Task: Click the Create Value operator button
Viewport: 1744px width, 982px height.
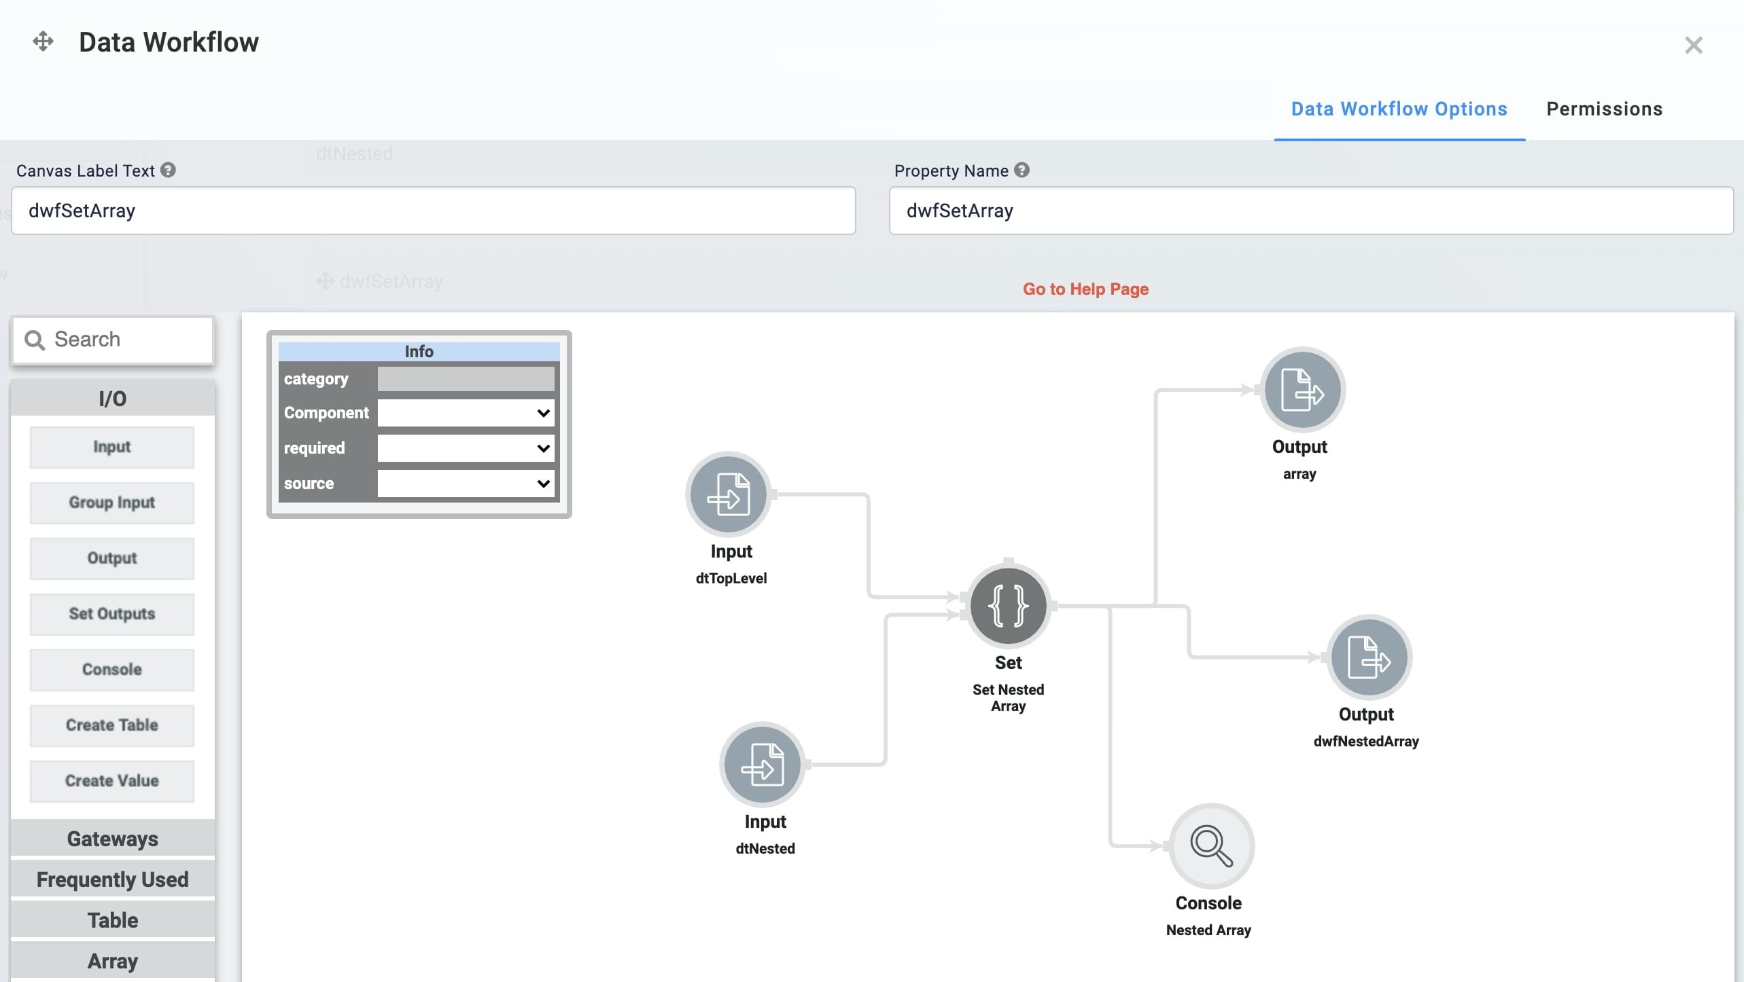Action: click(112, 781)
